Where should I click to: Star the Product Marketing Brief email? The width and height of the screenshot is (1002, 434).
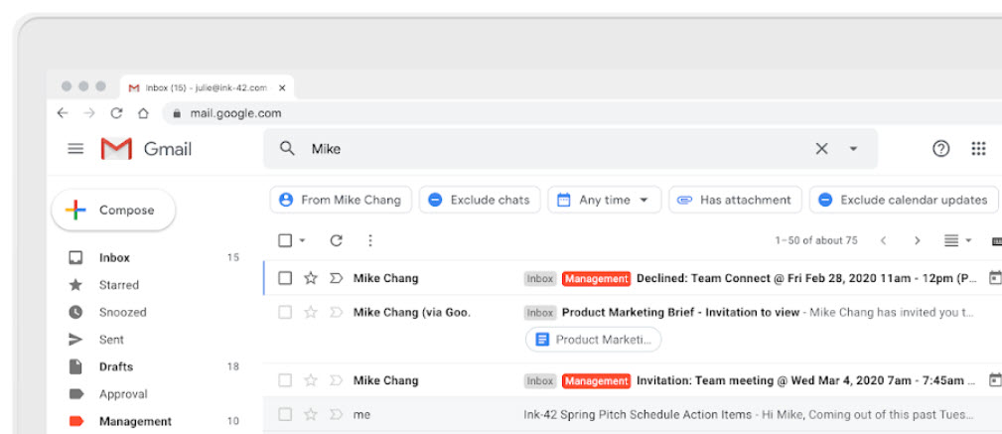311,313
